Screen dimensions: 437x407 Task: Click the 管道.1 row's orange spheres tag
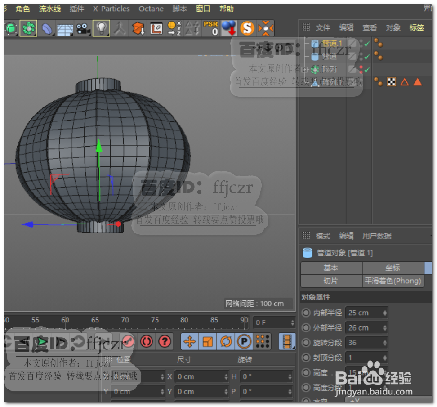(379, 43)
